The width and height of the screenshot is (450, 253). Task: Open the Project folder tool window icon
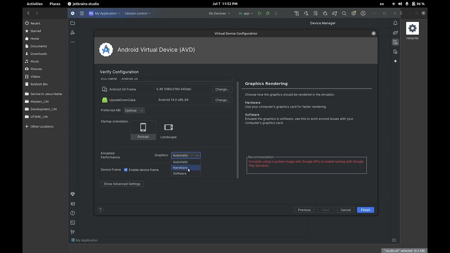tap(73, 23)
